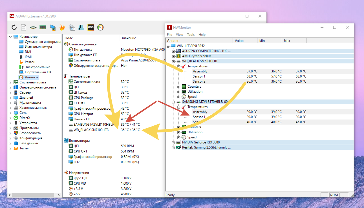Screen dimensions: 364x208
Task: Click the CPU chip icon in AIDA64 toolbar
Action: click(33, 27)
